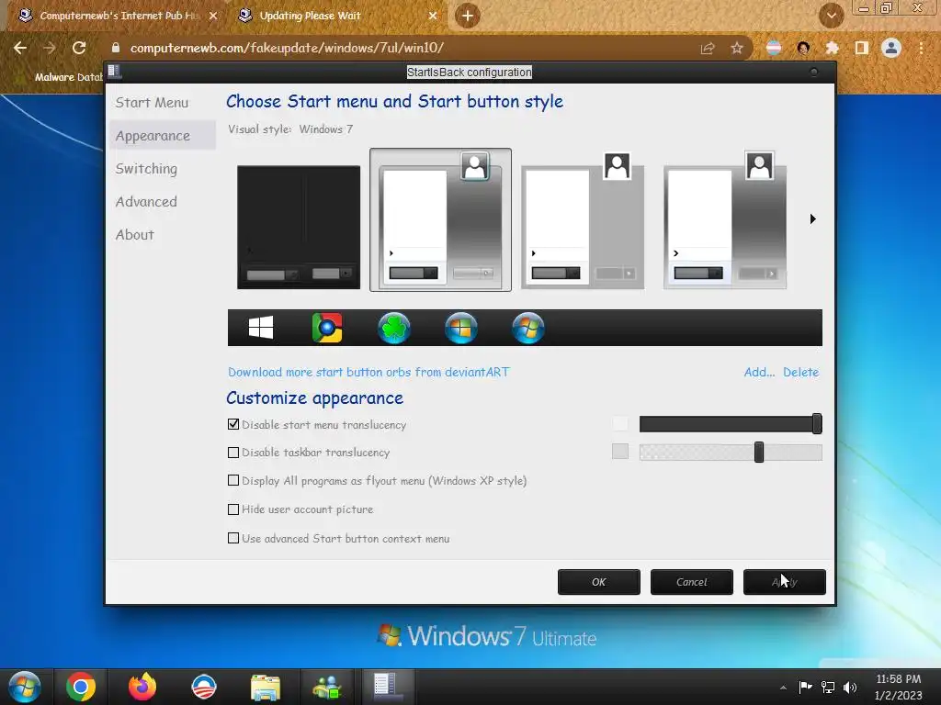Open a new Chrome tab
941x705 pixels.
click(x=468, y=16)
